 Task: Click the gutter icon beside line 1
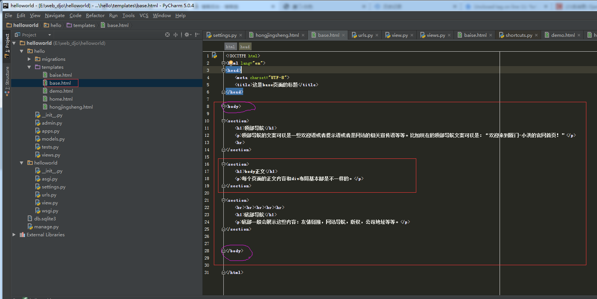215,55
